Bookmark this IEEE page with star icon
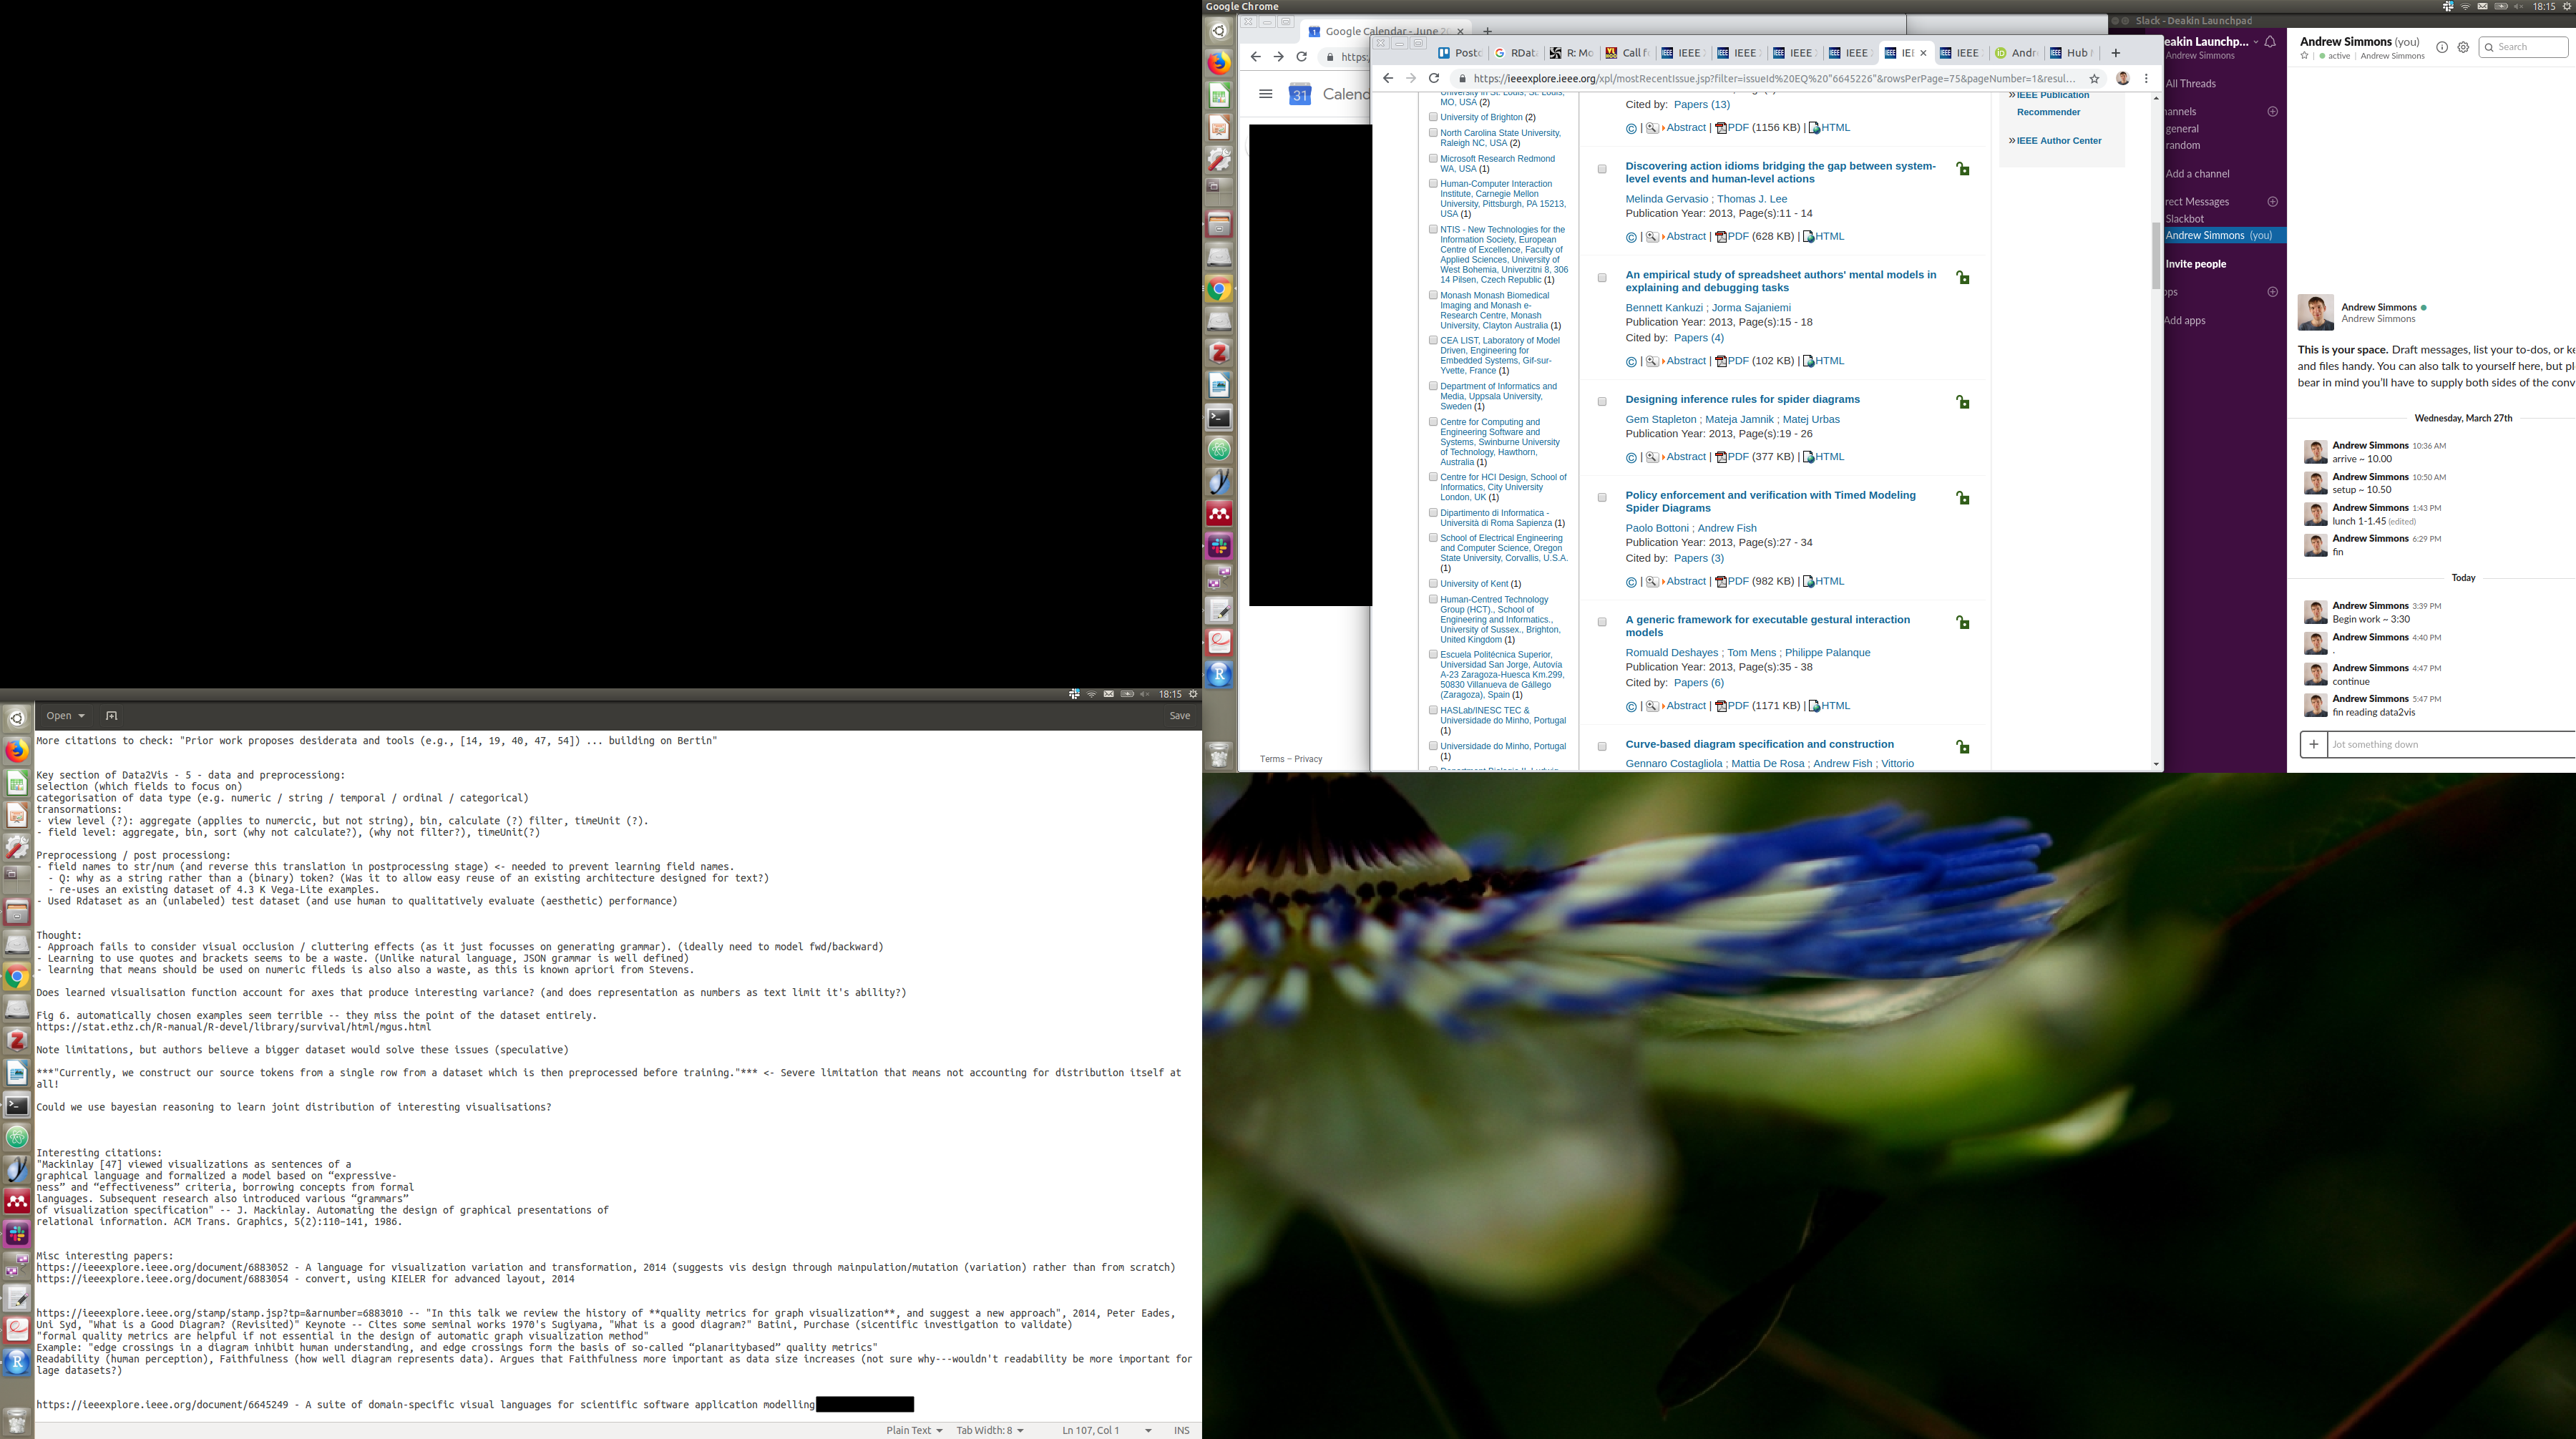2576x1439 pixels. [x=2094, y=78]
